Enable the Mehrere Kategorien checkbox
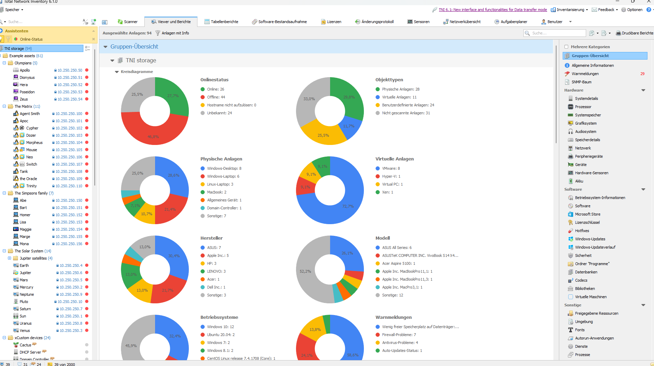The width and height of the screenshot is (654, 366). 566,47
